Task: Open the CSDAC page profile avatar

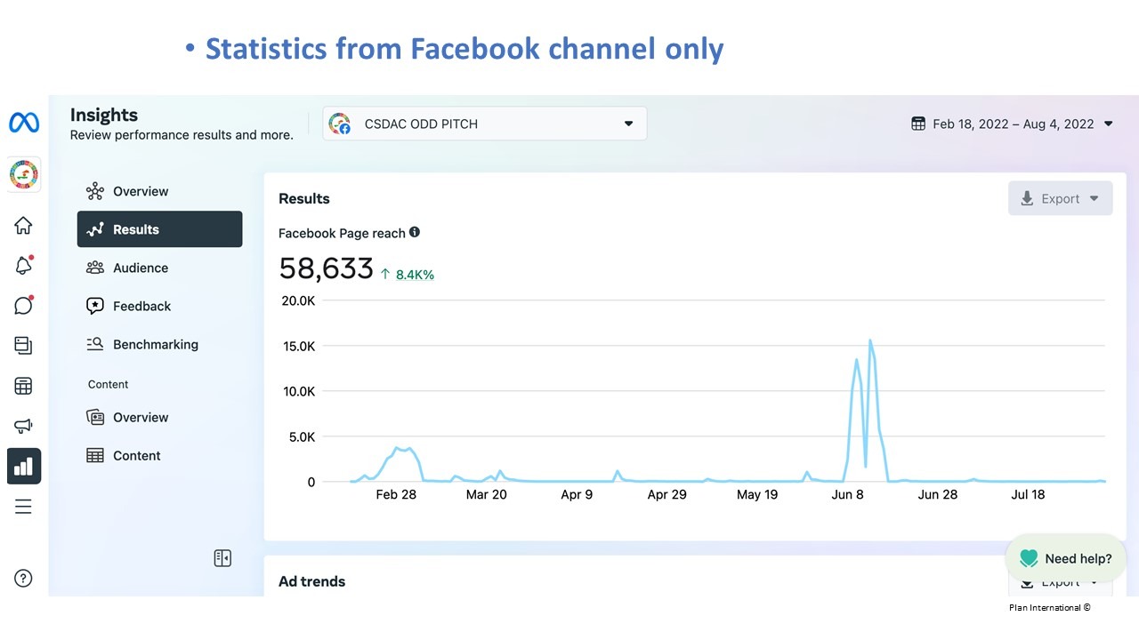Action: pos(24,174)
